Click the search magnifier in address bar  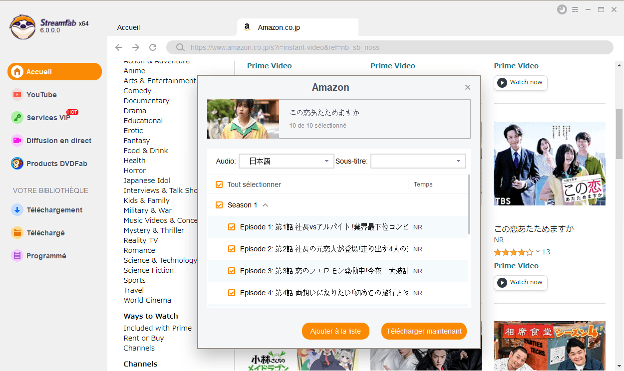(x=181, y=48)
